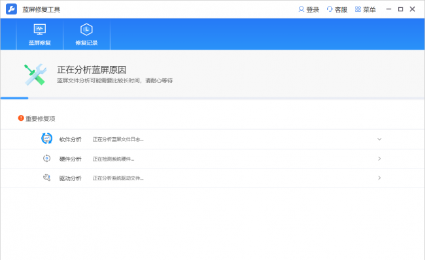The image size is (425, 260).
Task: Select the 驱动分析 label
Action: click(x=70, y=178)
